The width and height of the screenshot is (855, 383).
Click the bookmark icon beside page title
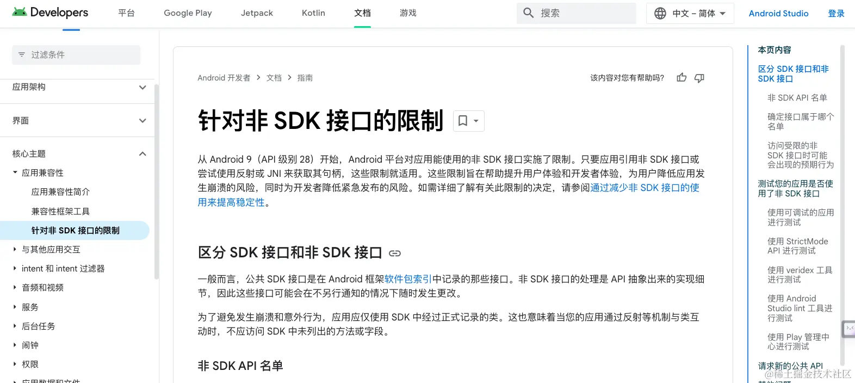click(x=463, y=121)
